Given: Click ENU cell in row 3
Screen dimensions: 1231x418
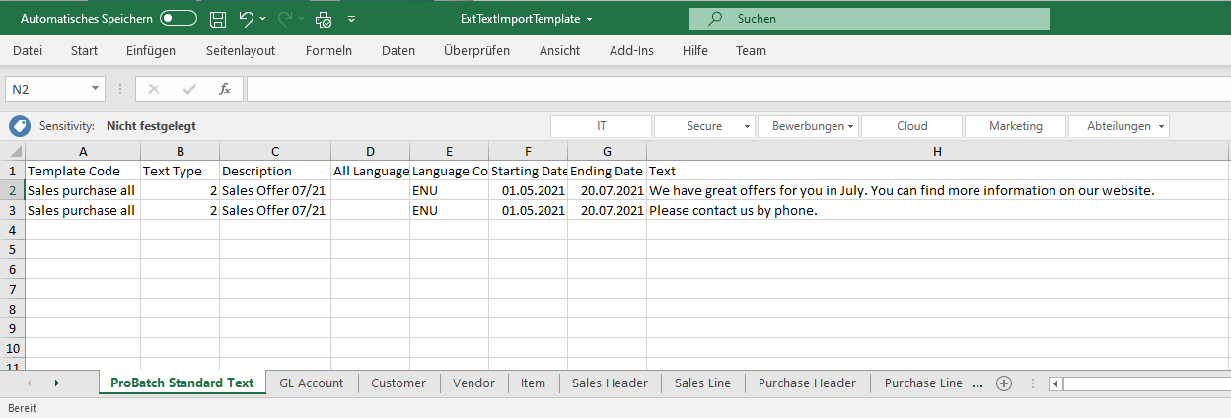Looking at the screenshot, I should 449,210.
